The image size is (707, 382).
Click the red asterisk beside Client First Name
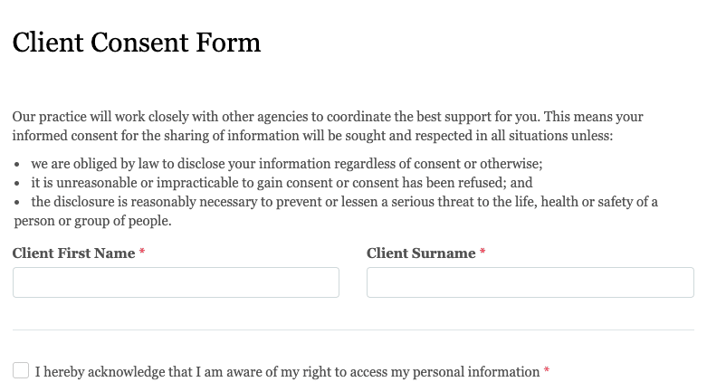click(x=142, y=253)
